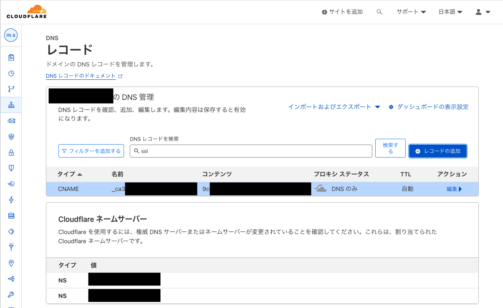Click the レコードの追加 button

[x=437, y=151]
